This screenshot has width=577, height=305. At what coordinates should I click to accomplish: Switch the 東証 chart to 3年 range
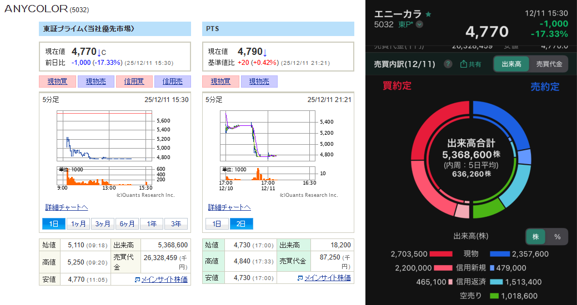pos(175,224)
